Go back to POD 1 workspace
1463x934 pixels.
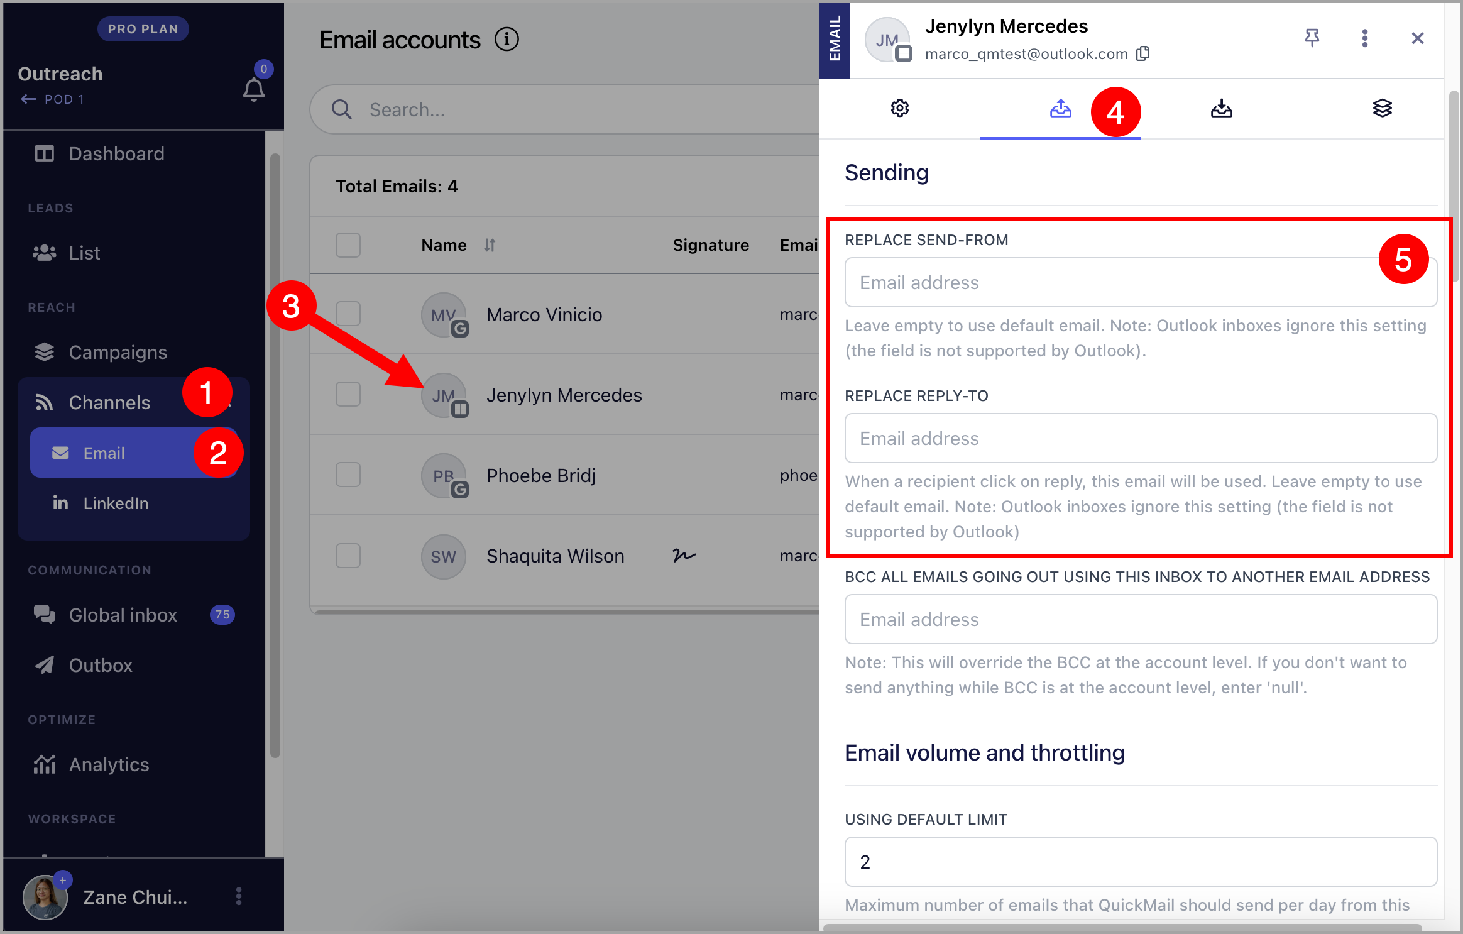(52, 99)
